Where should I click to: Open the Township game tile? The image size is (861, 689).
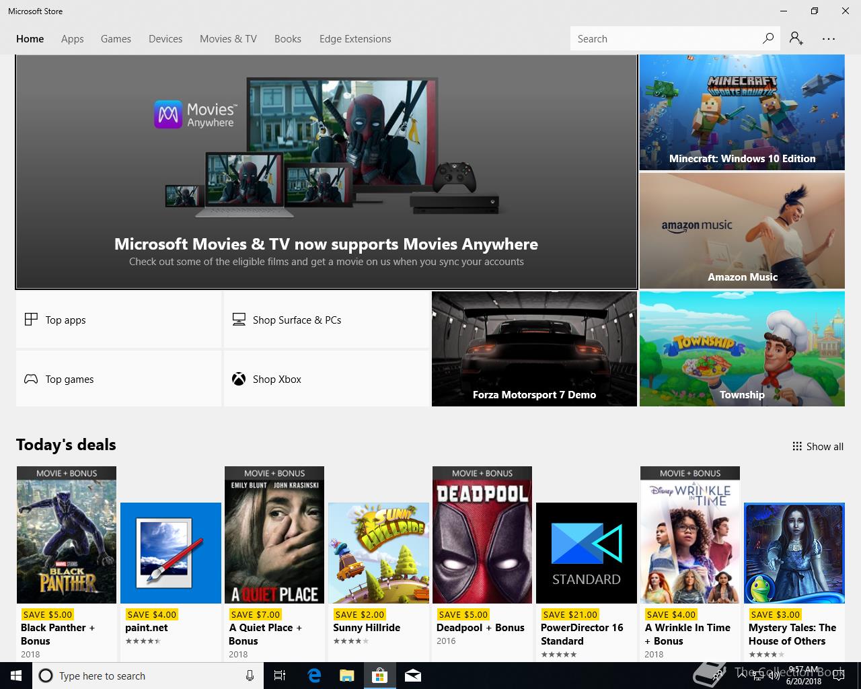(x=742, y=349)
